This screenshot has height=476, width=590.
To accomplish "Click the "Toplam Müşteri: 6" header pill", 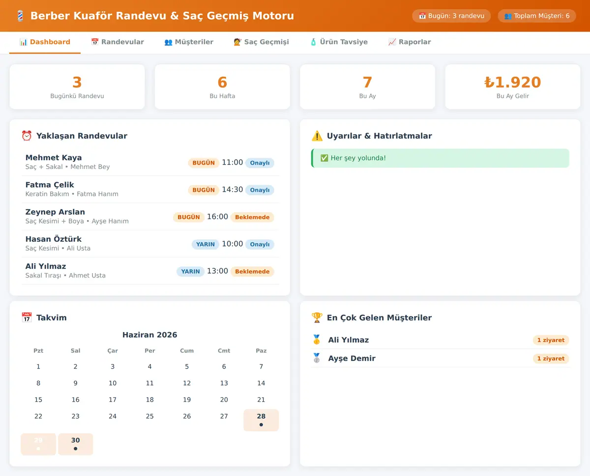I will coord(537,16).
